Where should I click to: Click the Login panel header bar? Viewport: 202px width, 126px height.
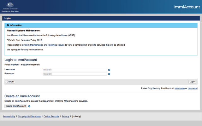[101, 18]
